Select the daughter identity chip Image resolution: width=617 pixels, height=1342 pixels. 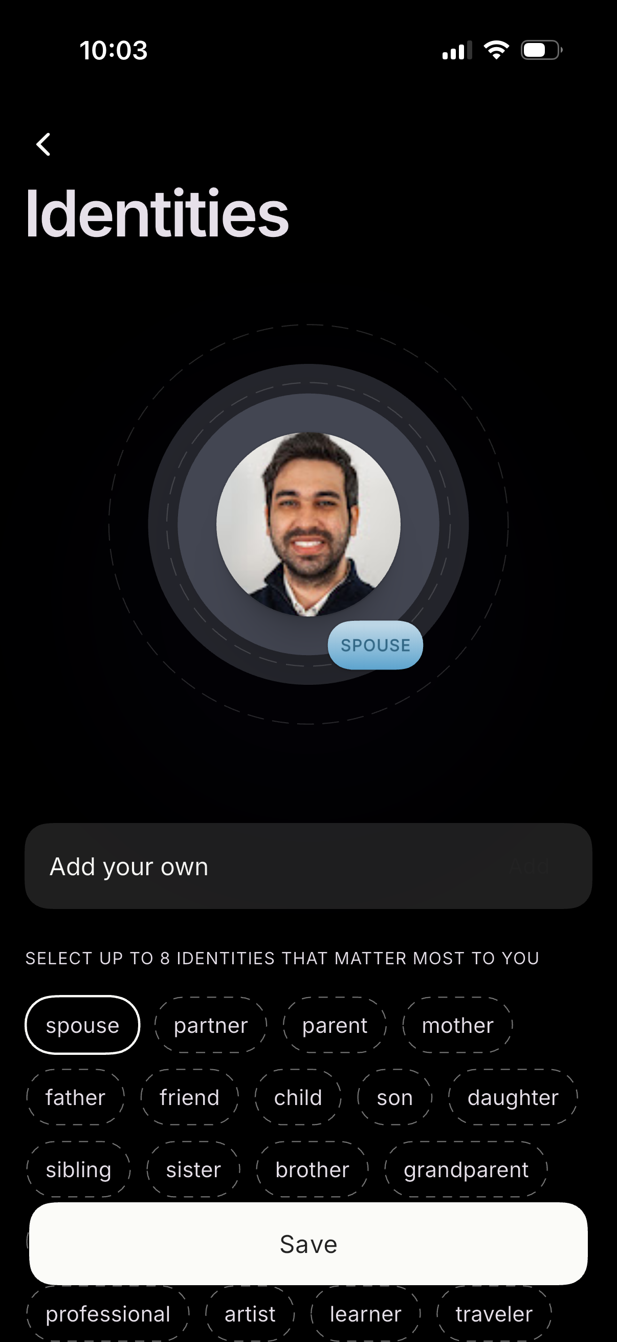[513, 1097]
